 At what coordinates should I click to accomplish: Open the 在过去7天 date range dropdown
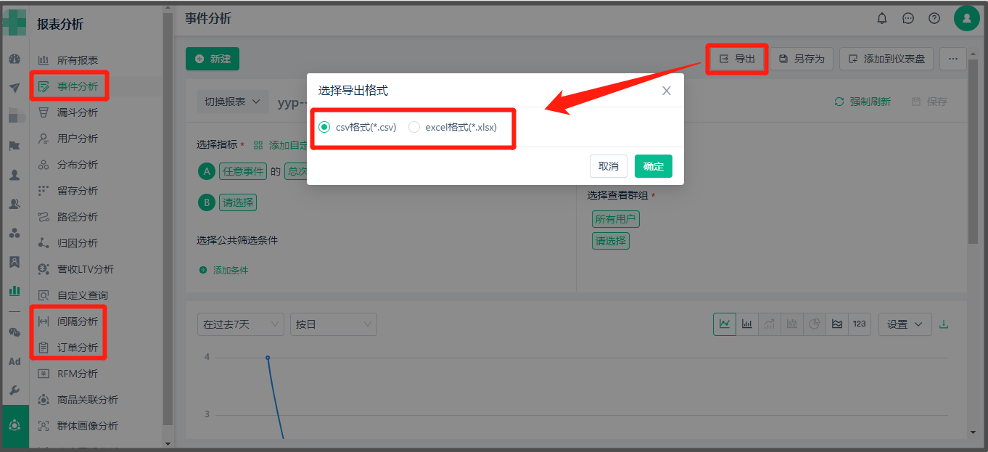point(240,324)
